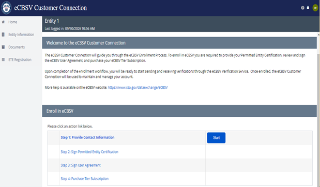Select ETE Registration menu item
Viewport: 320px width, 187px height.
point(20,59)
